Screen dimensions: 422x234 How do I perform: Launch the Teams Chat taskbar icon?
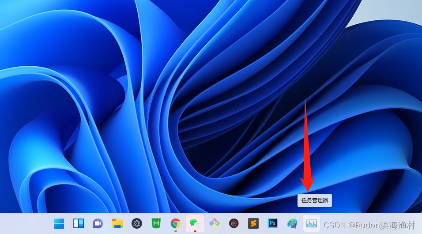tap(98, 223)
